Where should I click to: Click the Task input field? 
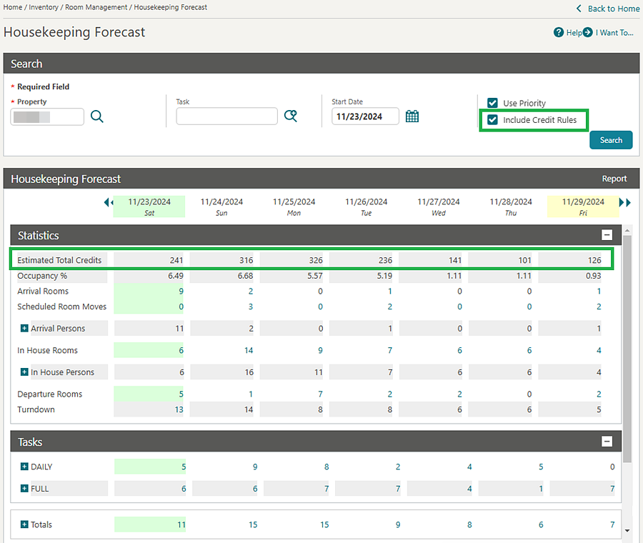pos(226,116)
